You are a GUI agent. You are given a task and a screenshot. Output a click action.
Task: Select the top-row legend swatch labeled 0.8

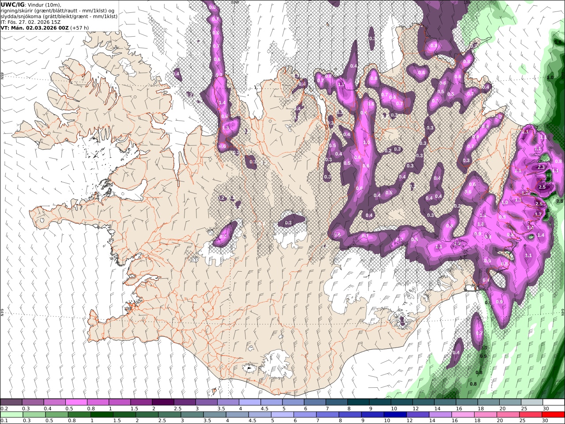(x=98, y=402)
